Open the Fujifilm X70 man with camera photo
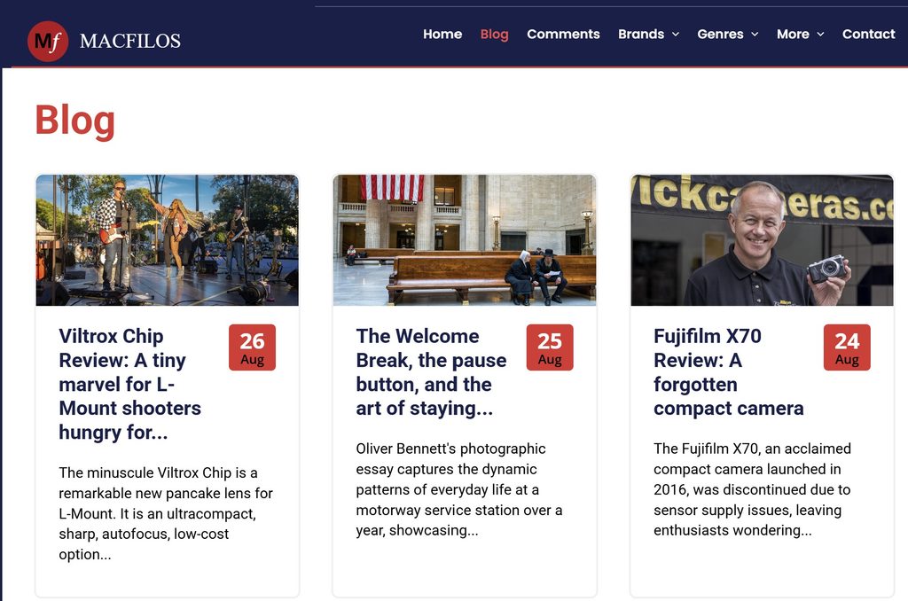Viewport: 908px width, 601px height. pos(762,240)
